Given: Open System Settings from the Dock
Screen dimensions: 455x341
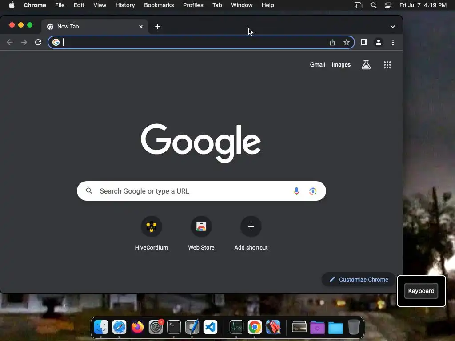Looking at the screenshot, I should pyautogui.click(x=156, y=327).
